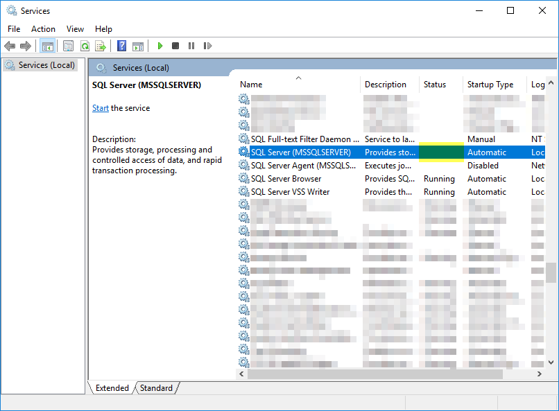Image resolution: width=559 pixels, height=411 pixels.
Task: Maximize the Services window
Action: pos(510,10)
